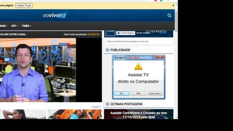Click the SporTV live video player
The image size is (233, 131).
point(51,70)
